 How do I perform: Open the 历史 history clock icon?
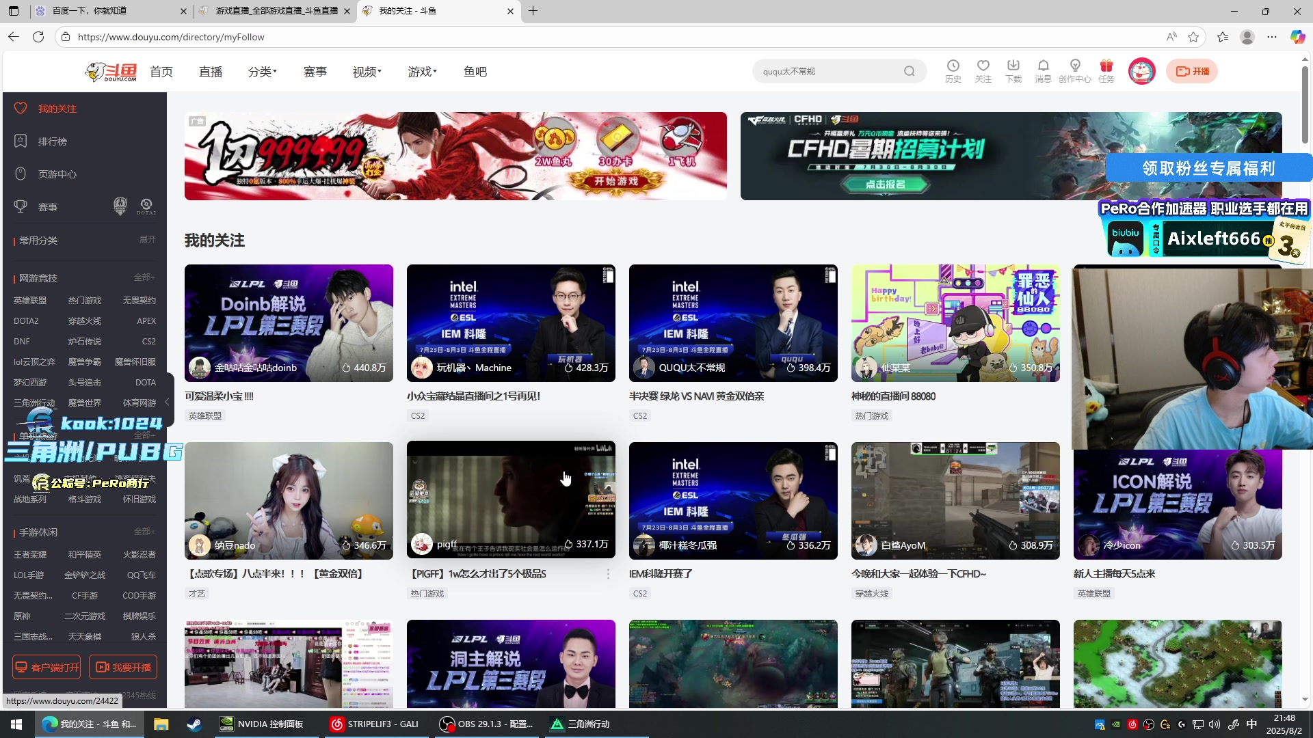click(953, 70)
